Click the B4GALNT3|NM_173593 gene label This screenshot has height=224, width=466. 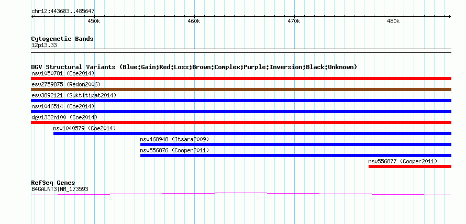click(60, 189)
